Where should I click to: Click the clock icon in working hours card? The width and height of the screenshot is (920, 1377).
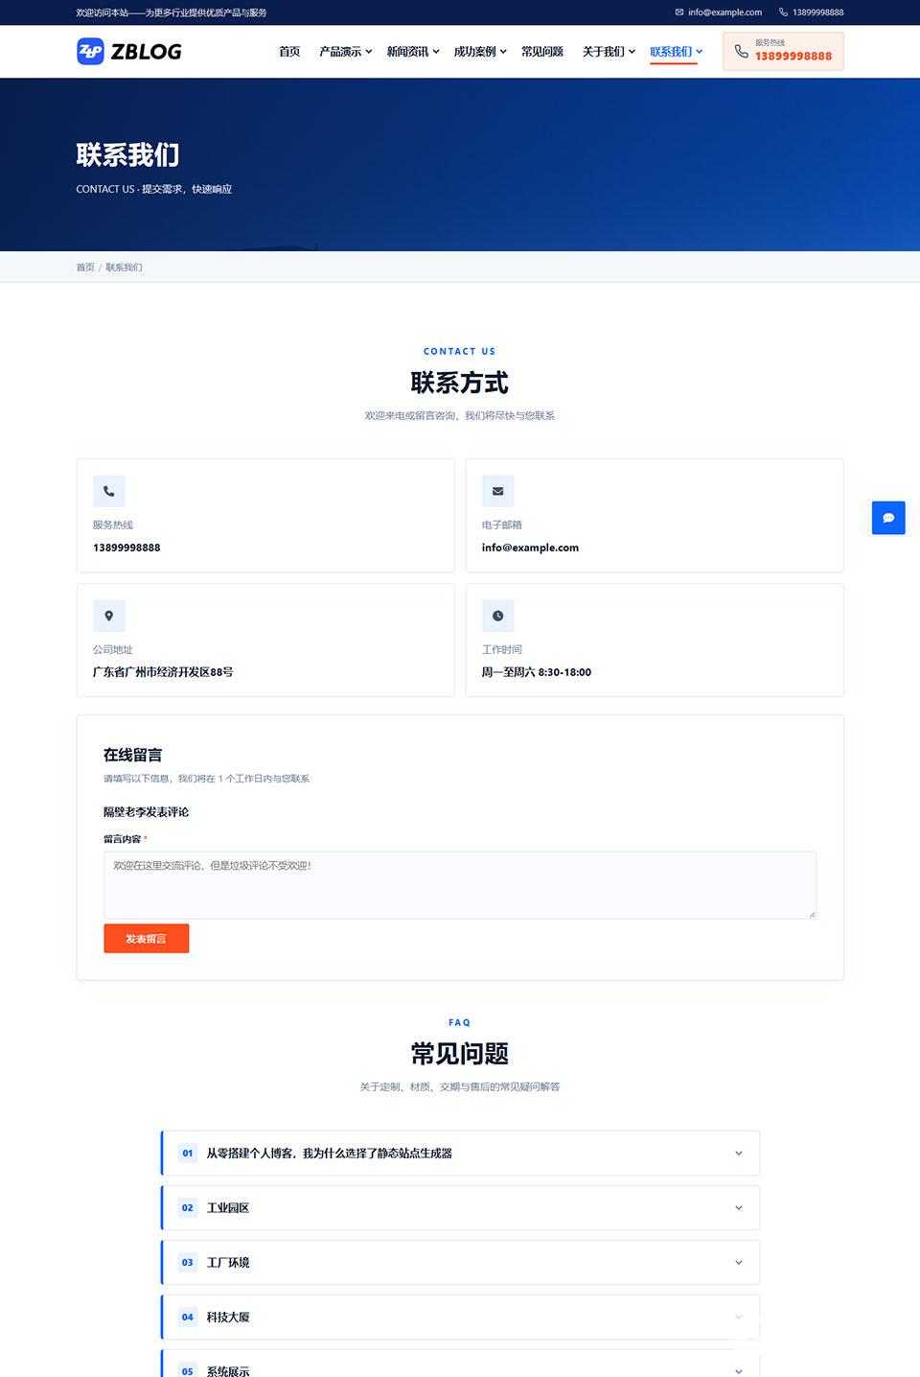coord(498,616)
